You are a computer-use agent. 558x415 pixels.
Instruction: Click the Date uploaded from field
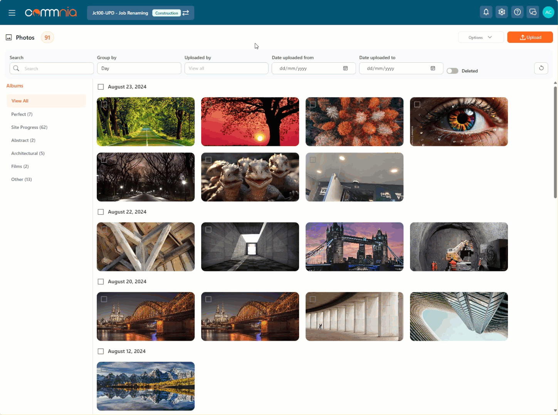(314, 68)
